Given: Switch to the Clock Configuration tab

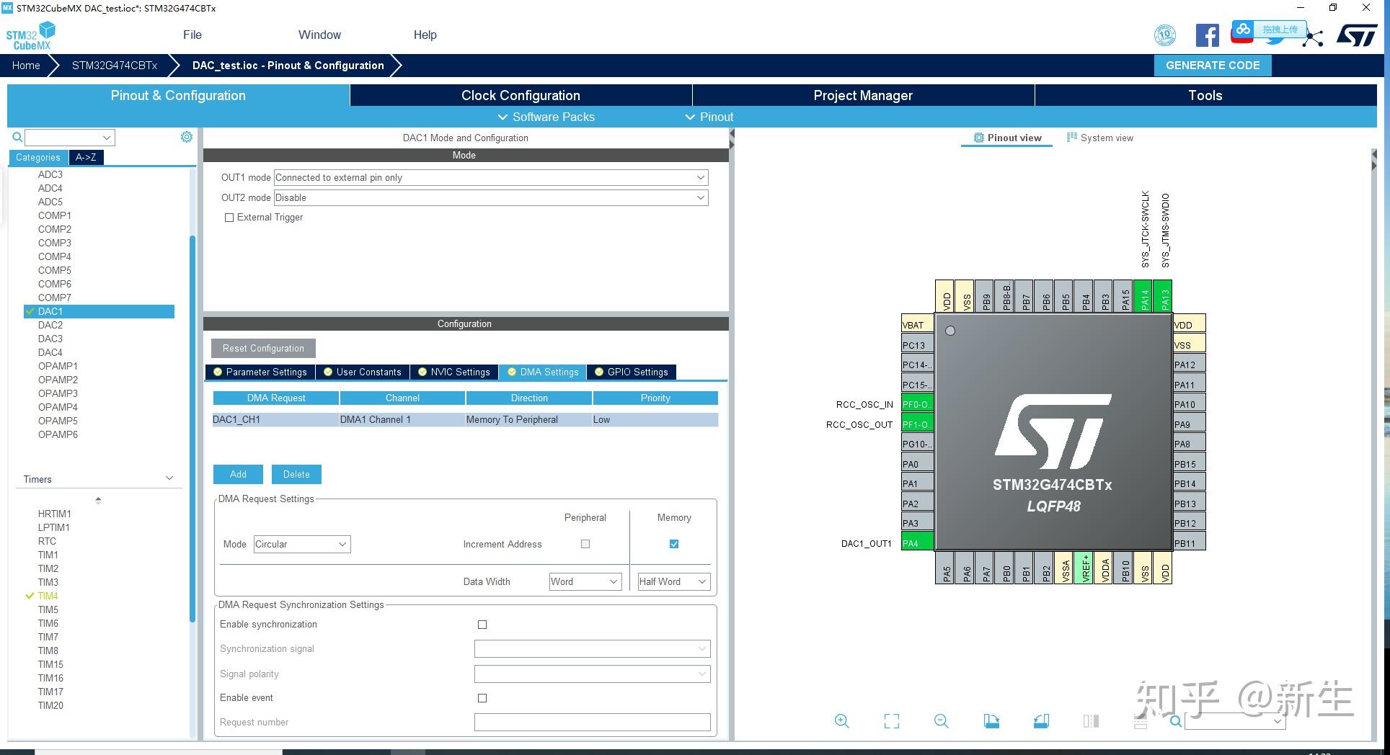Looking at the screenshot, I should pyautogui.click(x=520, y=95).
